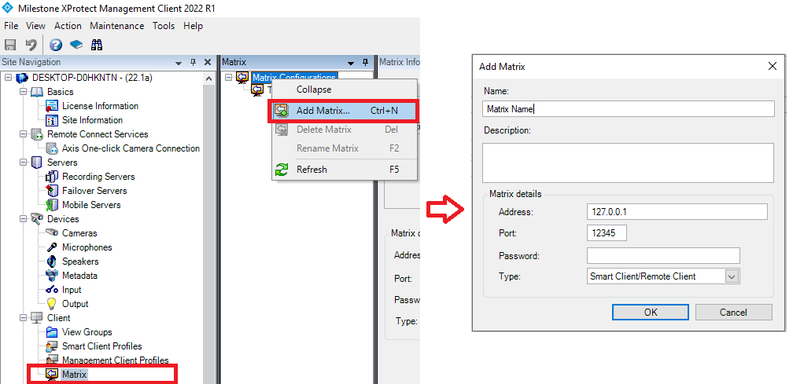Click the Refresh green arrows icon

click(282, 170)
